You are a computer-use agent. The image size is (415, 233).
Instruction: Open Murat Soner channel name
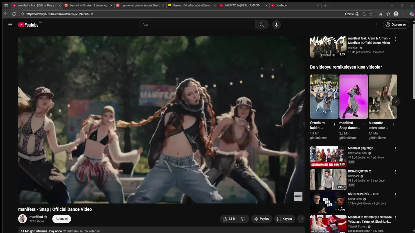click(x=355, y=199)
